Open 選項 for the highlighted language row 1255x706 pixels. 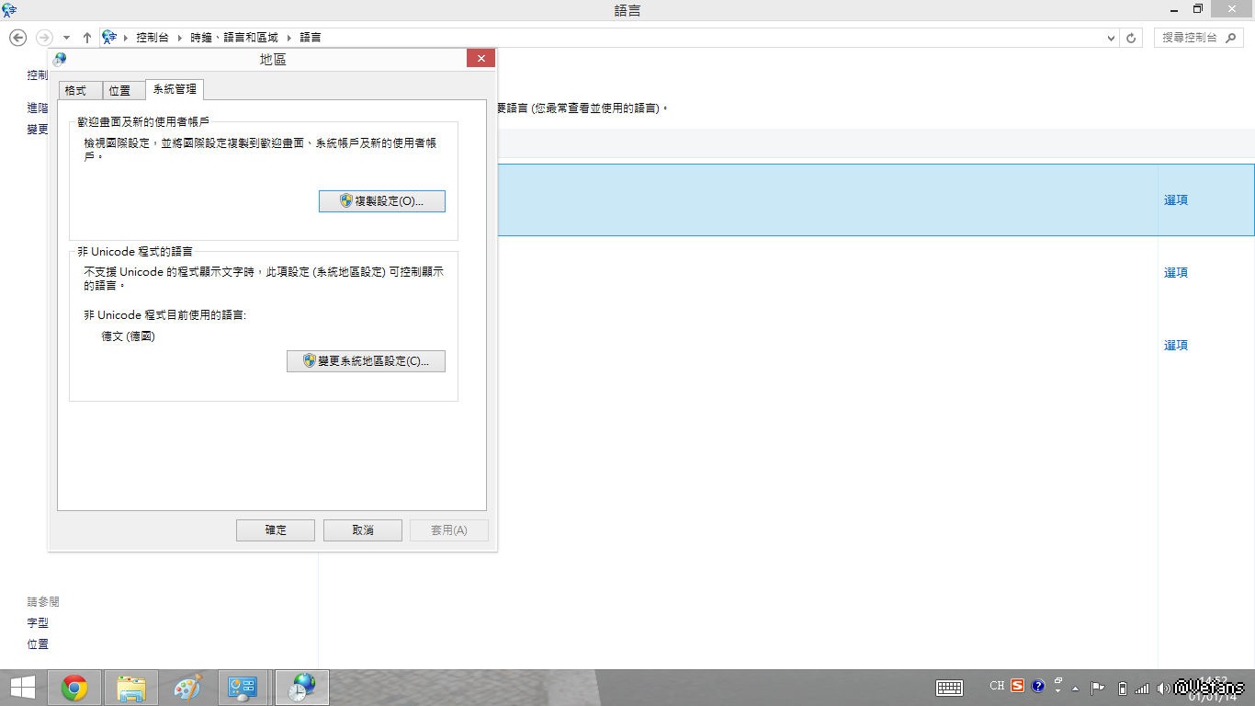pyautogui.click(x=1176, y=200)
